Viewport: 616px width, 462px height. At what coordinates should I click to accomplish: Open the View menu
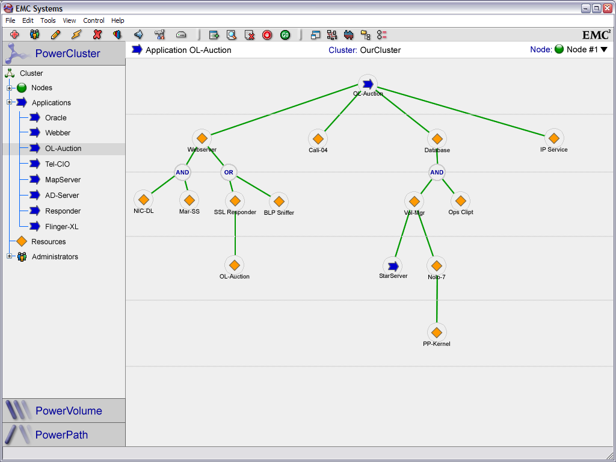point(70,20)
